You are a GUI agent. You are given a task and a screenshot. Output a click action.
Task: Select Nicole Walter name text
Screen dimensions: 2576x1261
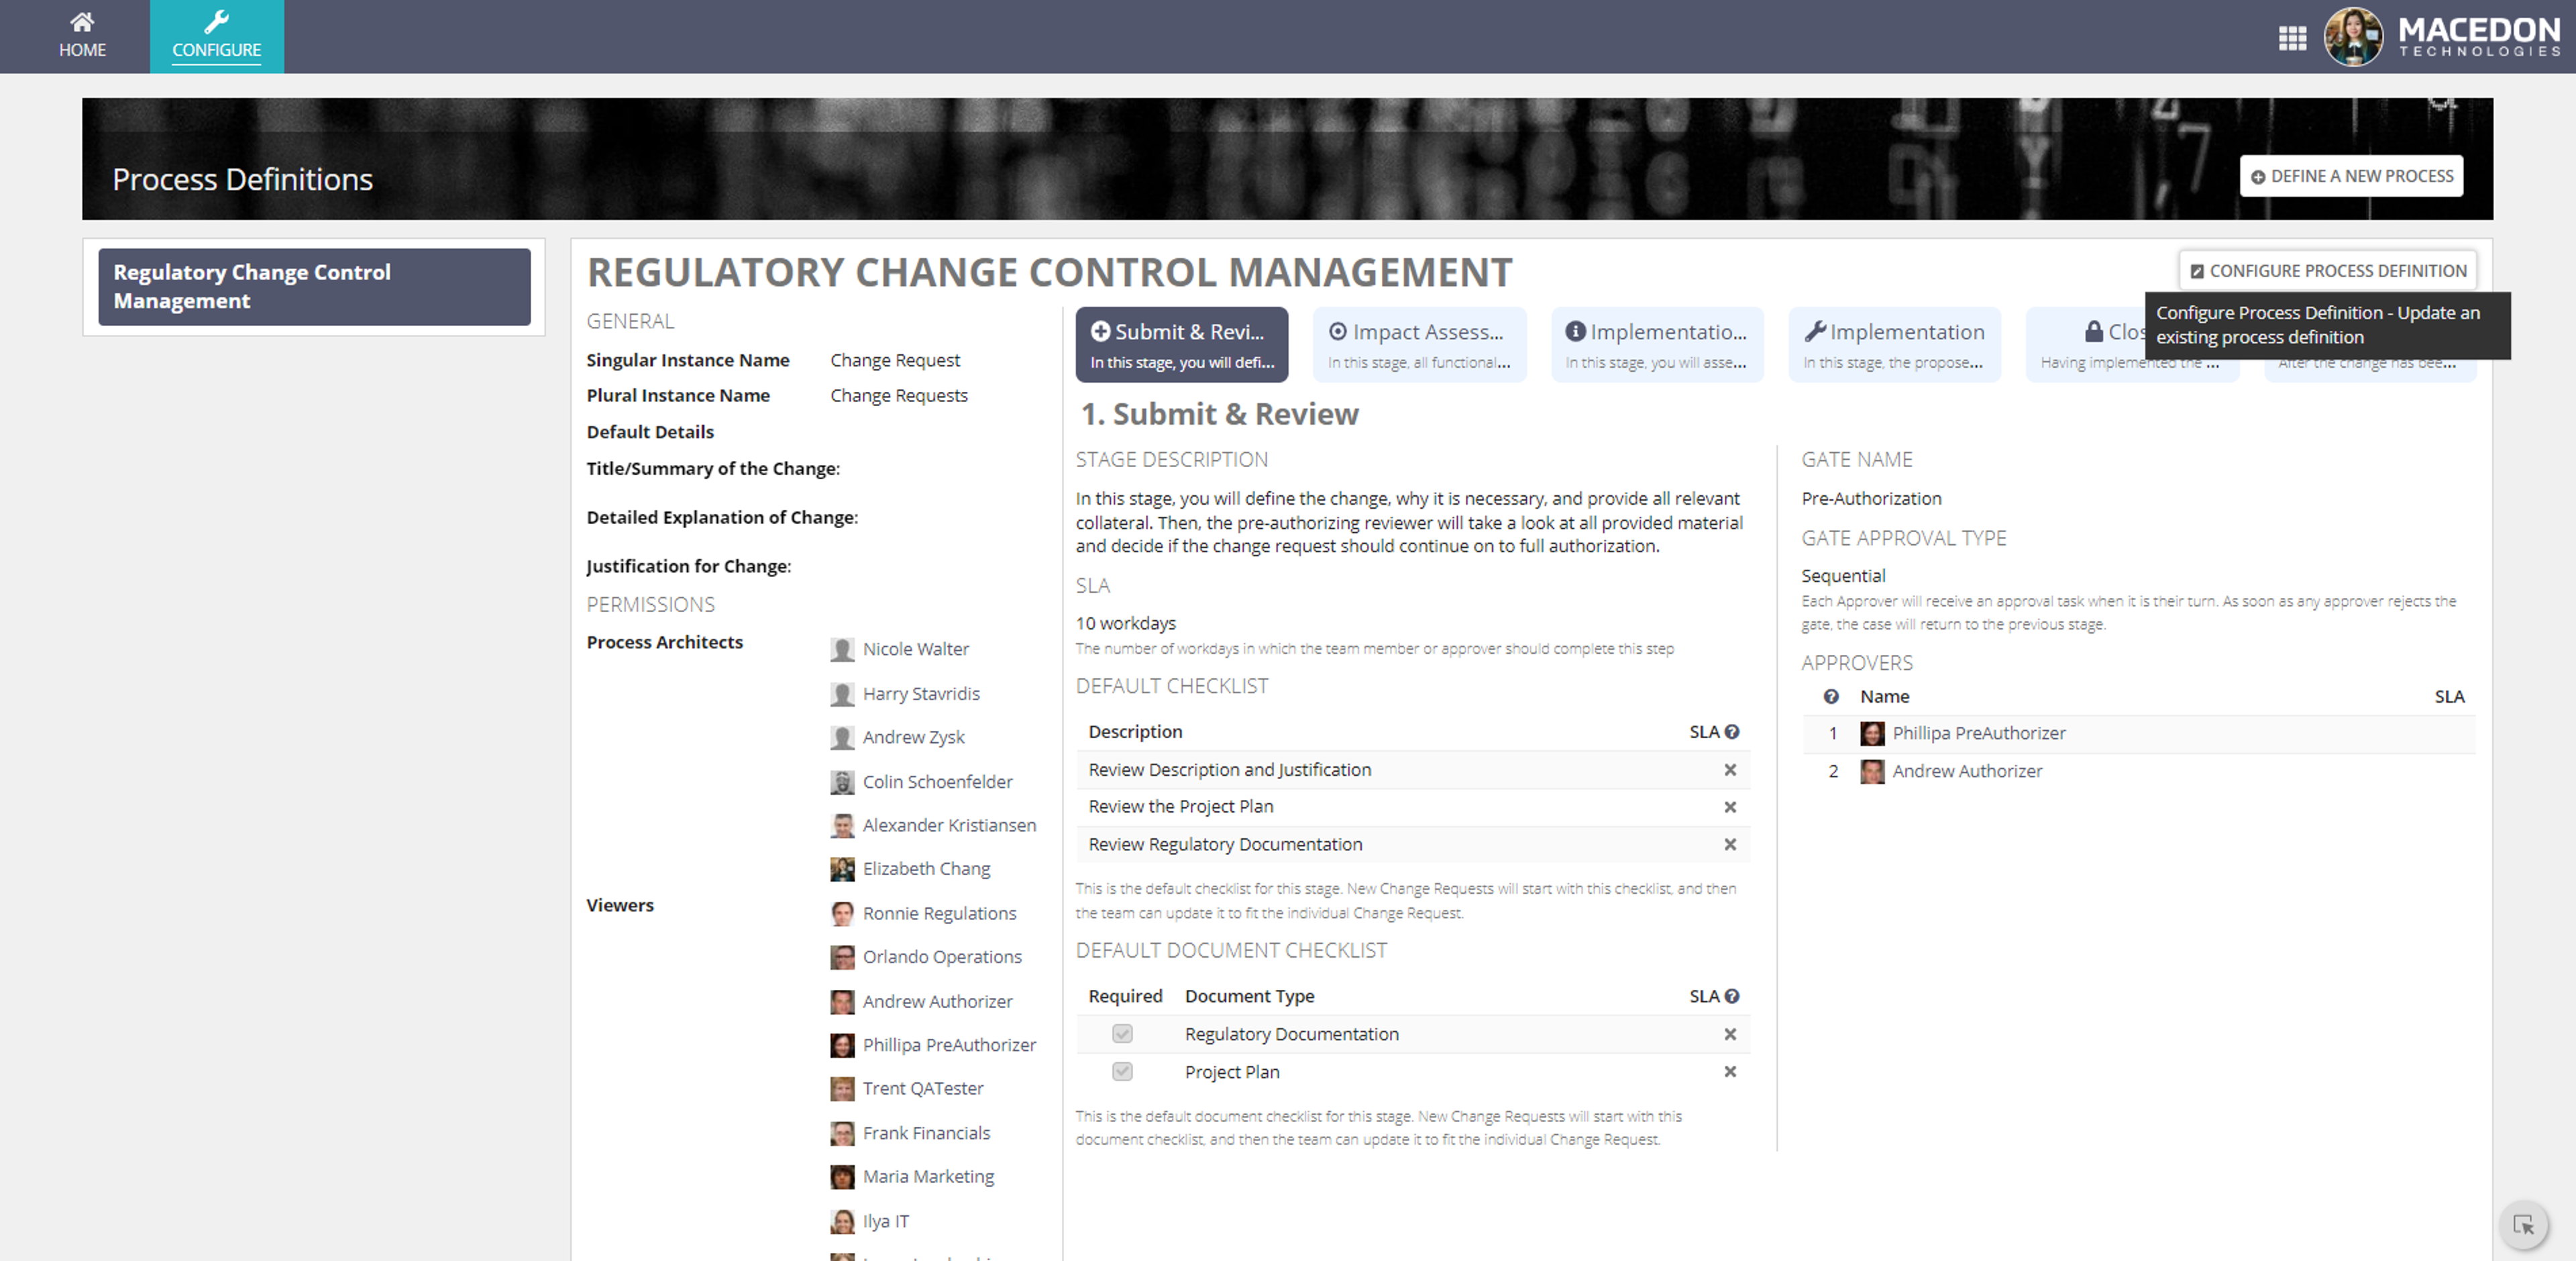point(916,650)
